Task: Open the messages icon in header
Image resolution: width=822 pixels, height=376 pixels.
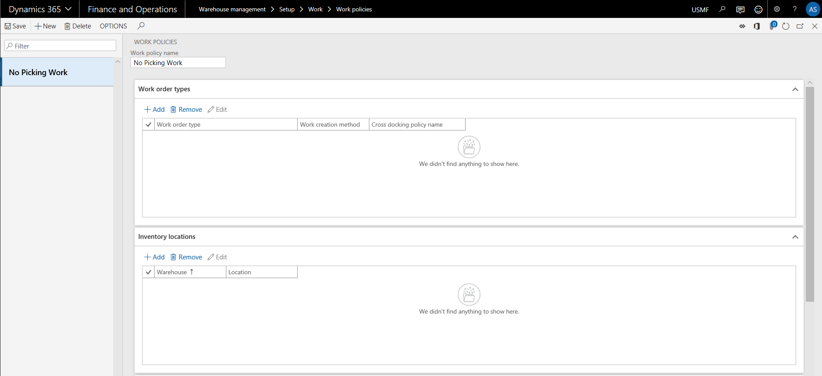Action: coord(740,9)
